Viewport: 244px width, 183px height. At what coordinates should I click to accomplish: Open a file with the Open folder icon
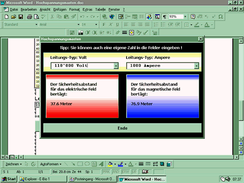click(14, 17)
